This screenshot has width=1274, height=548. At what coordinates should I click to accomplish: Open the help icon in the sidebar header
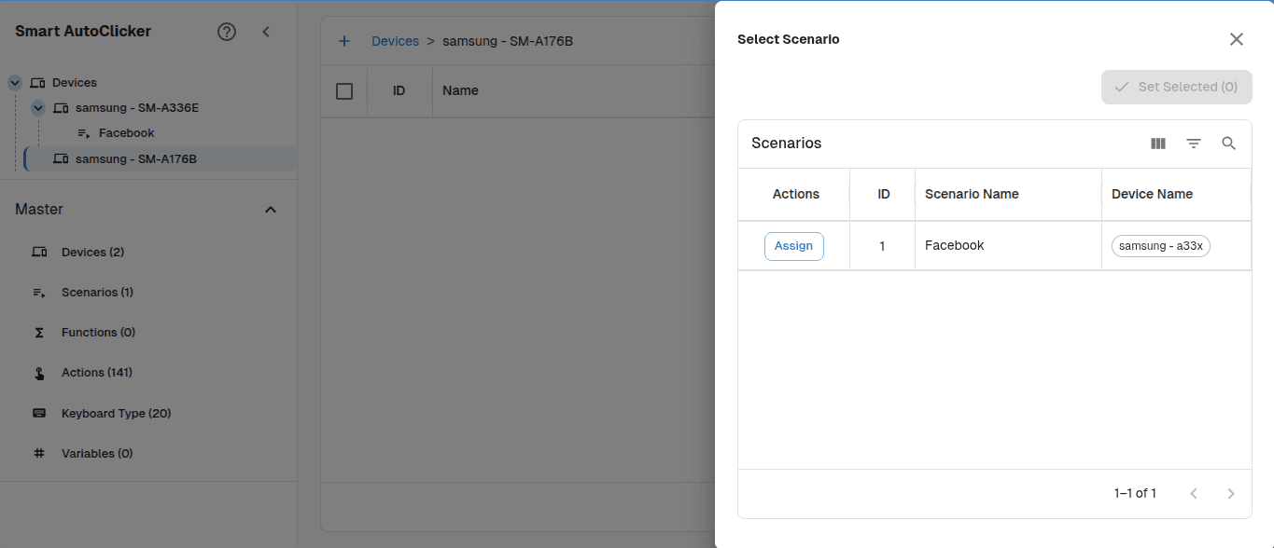(x=226, y=31)
